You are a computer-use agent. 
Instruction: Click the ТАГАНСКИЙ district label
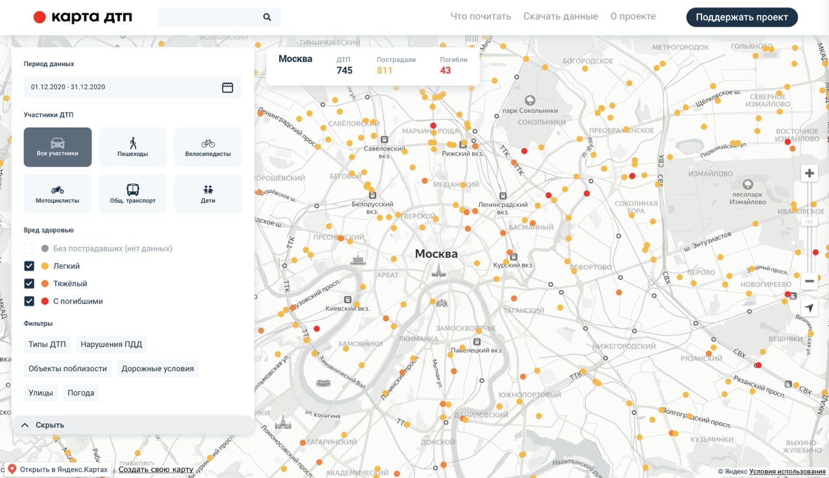tap(524, 311)
